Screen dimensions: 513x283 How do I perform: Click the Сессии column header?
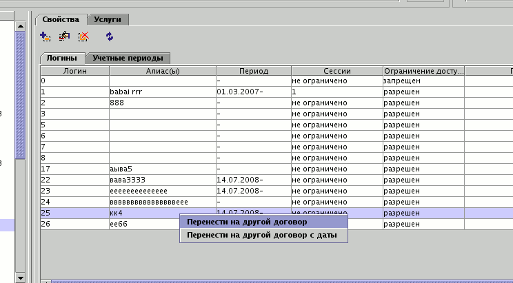(336, 71)
